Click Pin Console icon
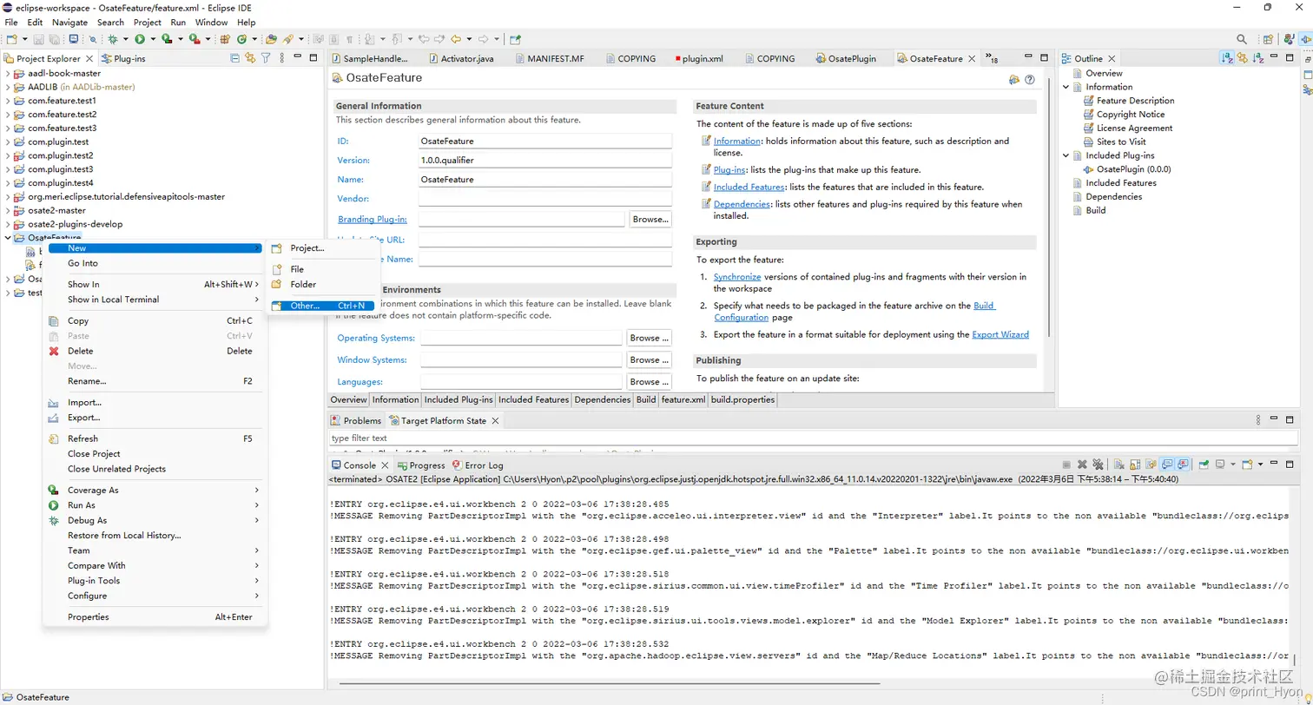 click(x=1204, y=465)
